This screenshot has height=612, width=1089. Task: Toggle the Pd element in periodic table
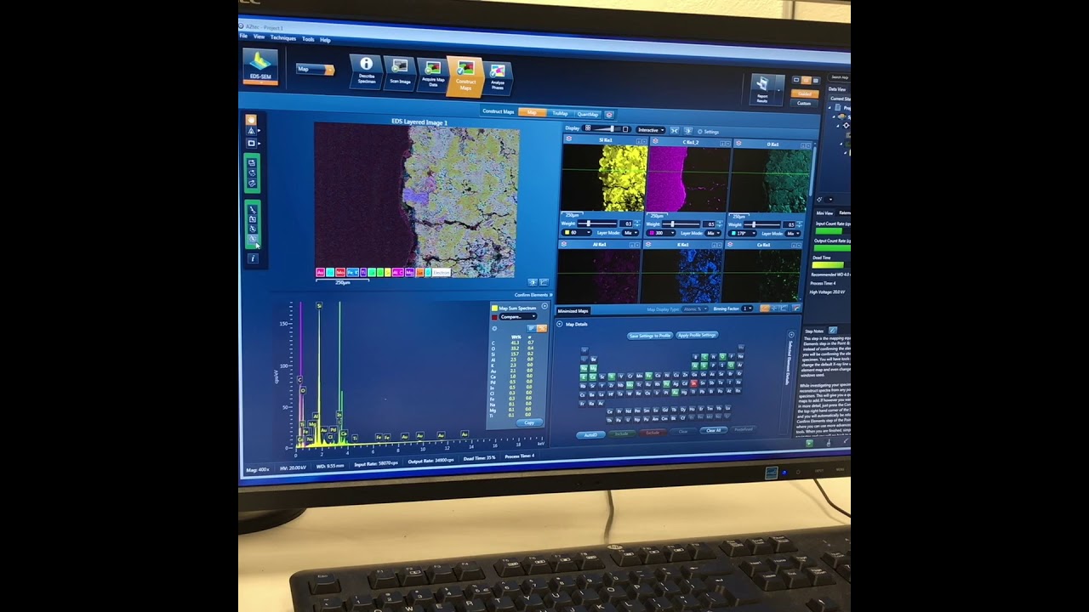666,384
